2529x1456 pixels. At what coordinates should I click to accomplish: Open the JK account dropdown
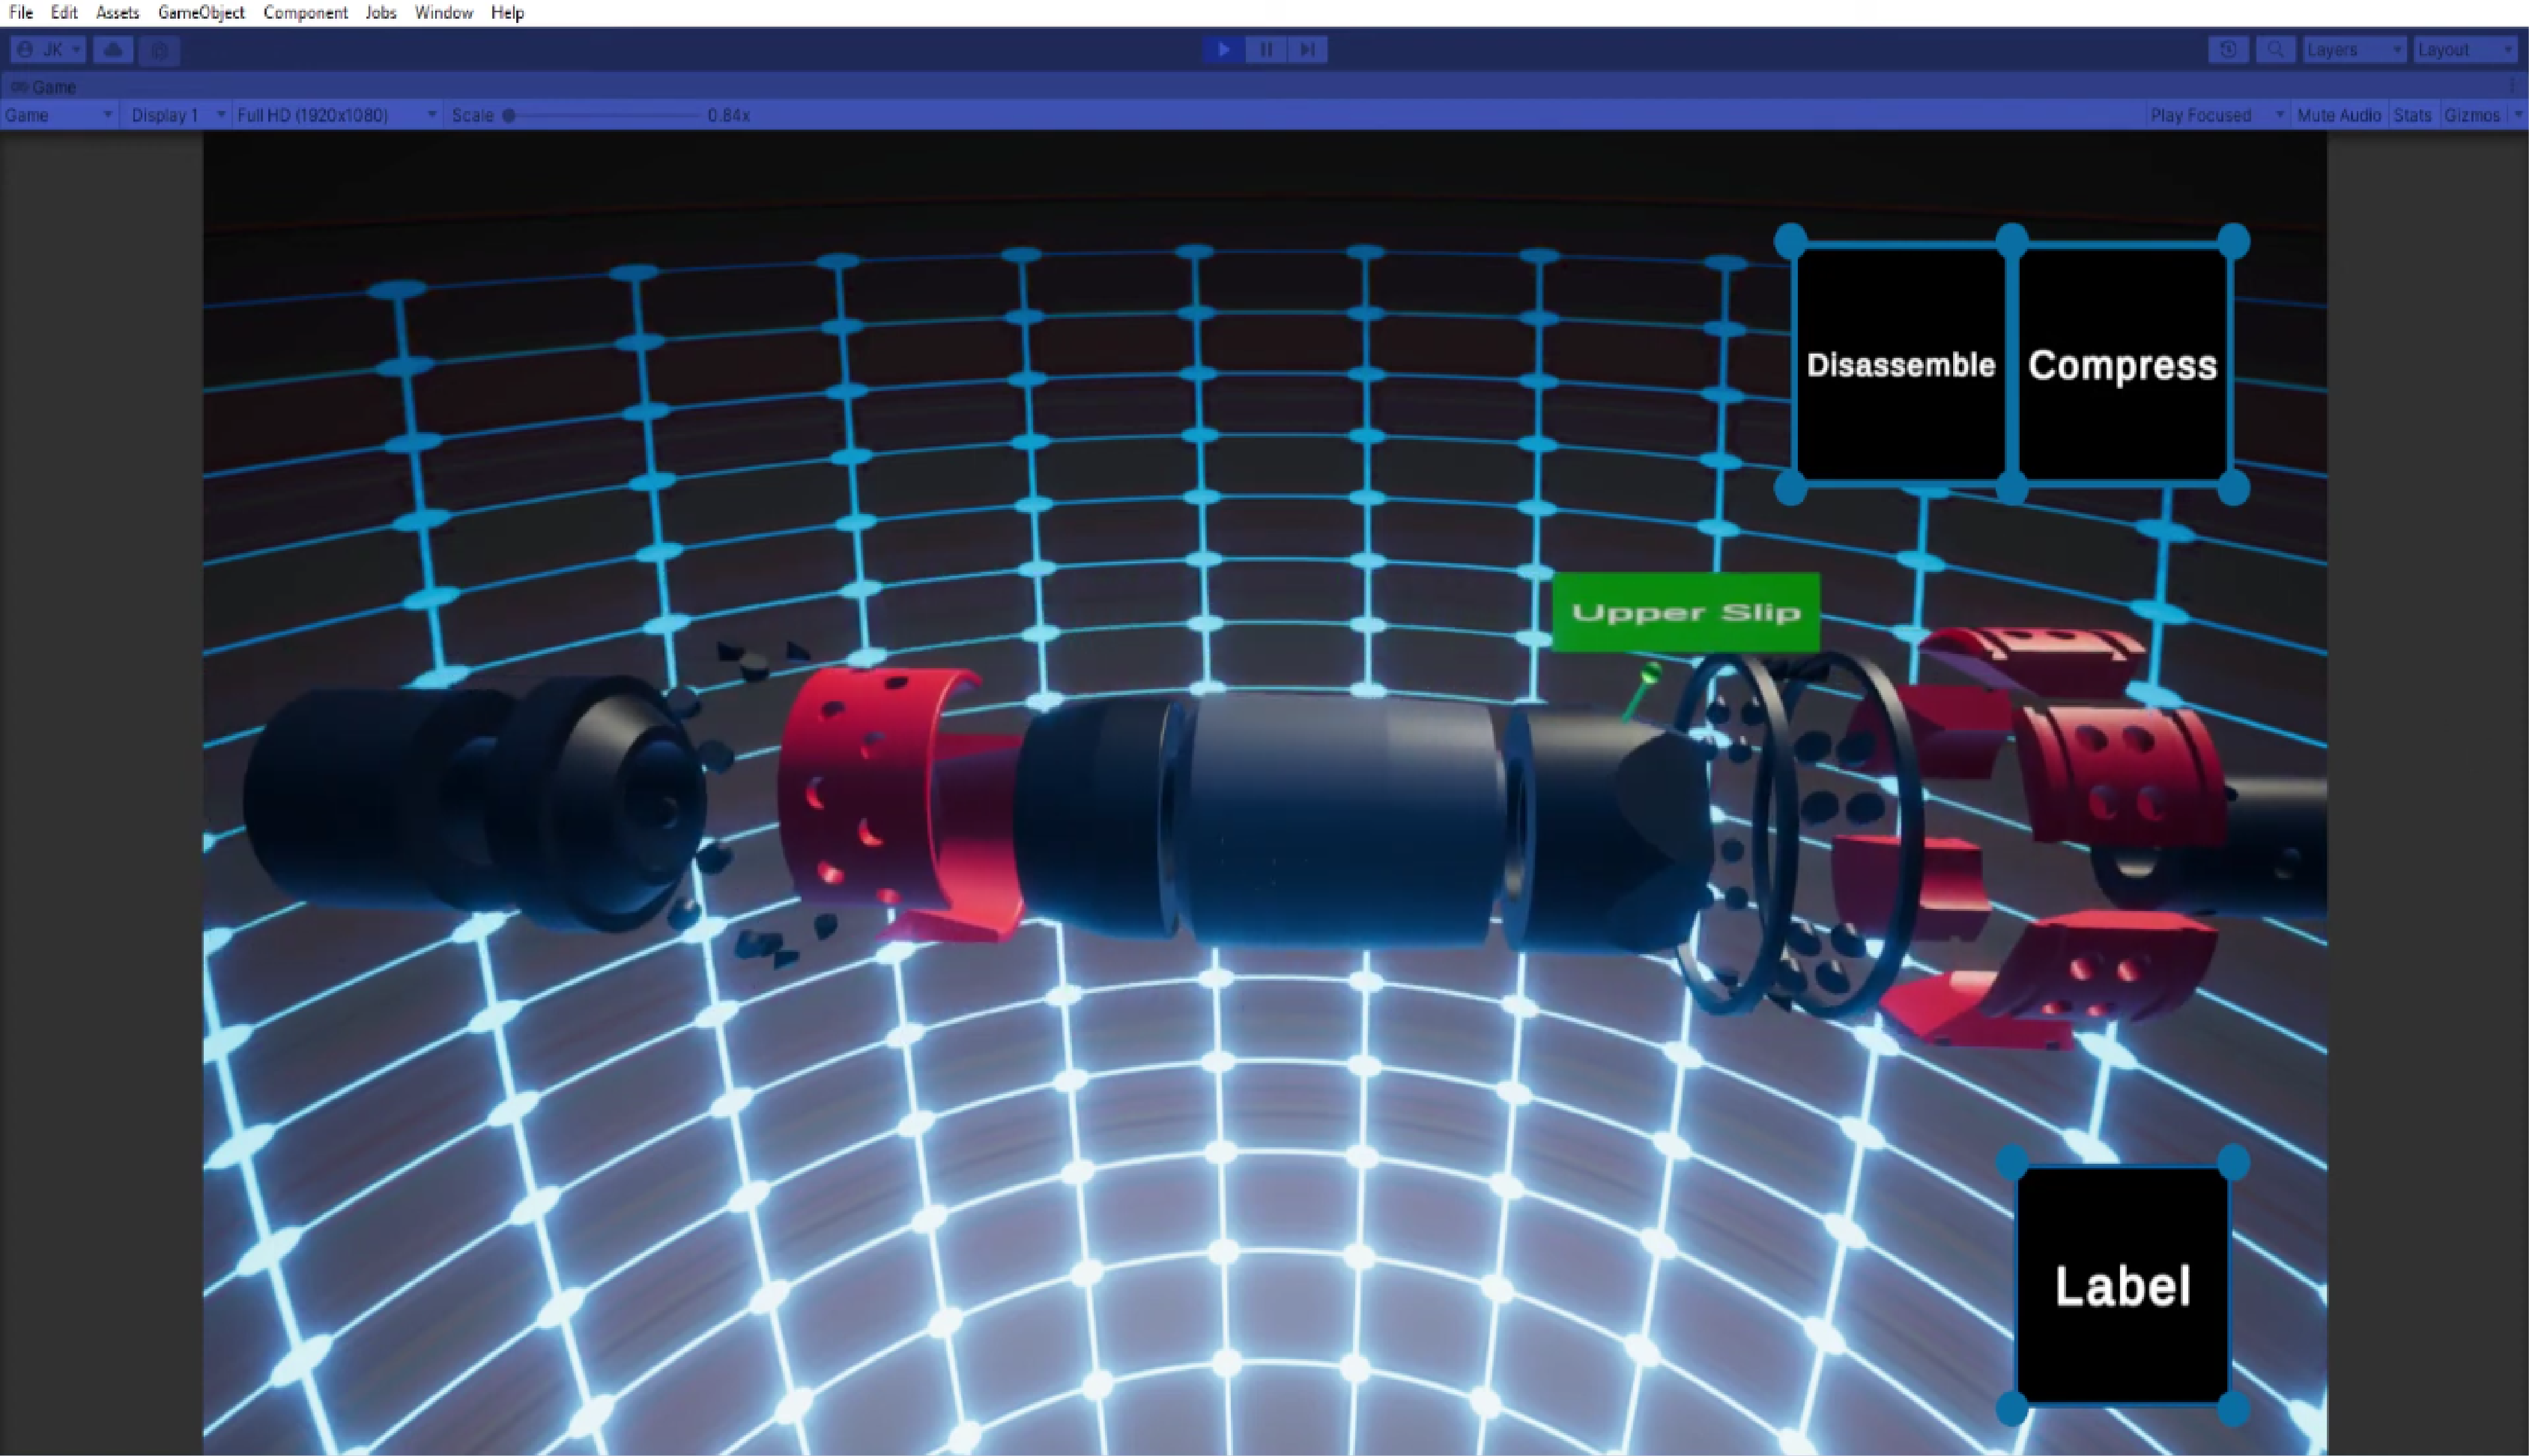[x=48, y=49]
